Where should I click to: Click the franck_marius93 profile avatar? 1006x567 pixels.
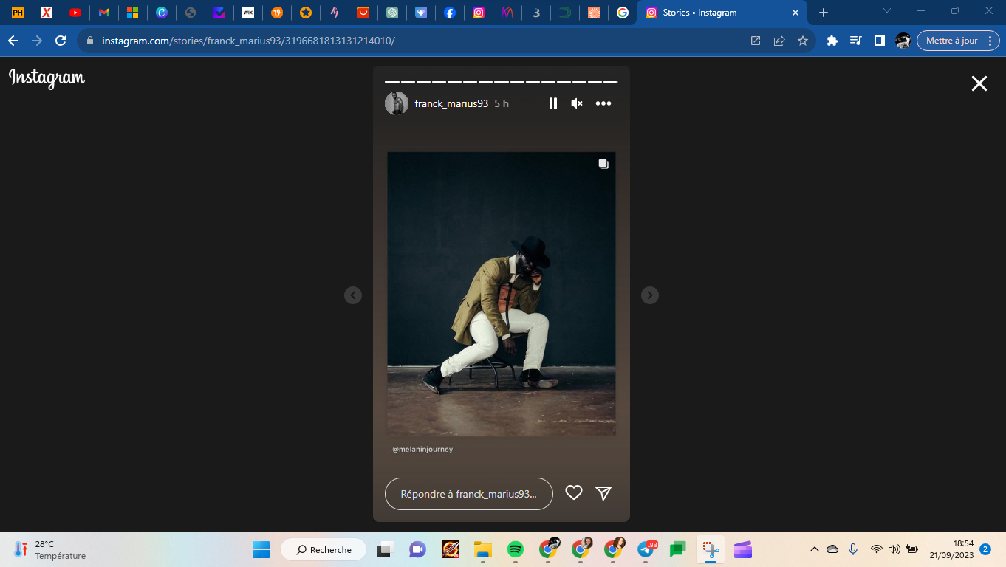click(x=397, y=103)
